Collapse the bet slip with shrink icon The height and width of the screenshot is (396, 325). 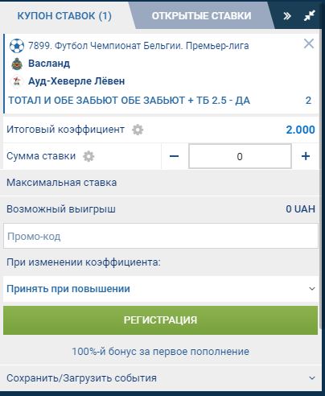(309, 16)
